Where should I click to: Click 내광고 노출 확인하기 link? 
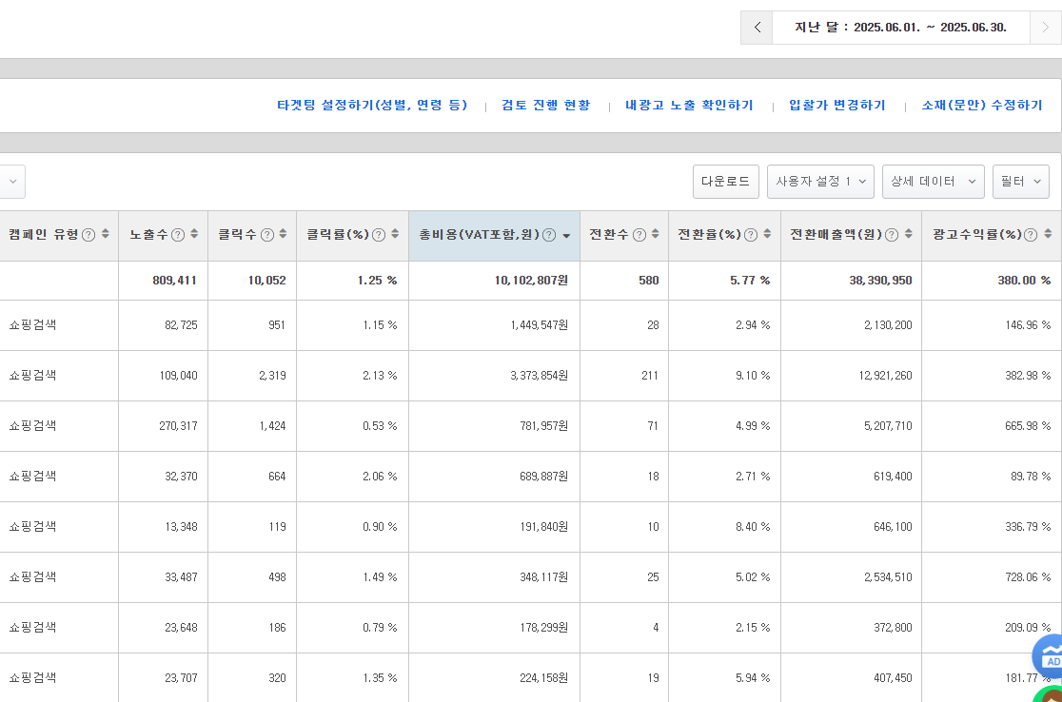tap(689, 106)
